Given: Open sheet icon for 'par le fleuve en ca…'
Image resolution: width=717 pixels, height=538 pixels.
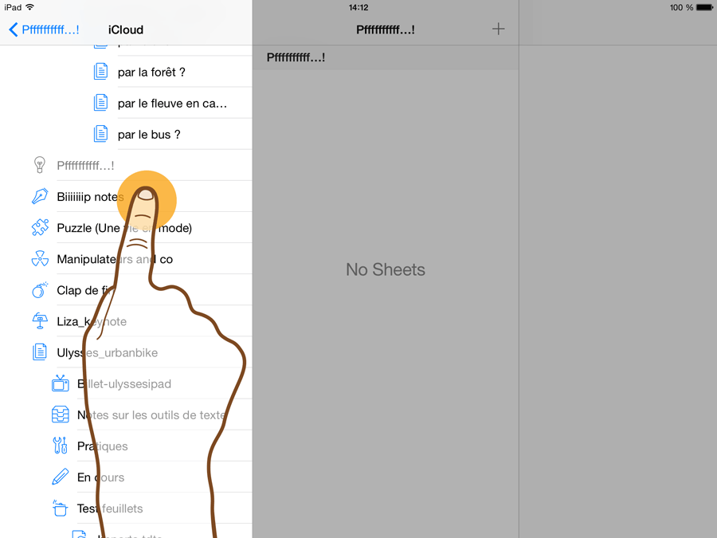Looking at the screenshot, I should [100, 103].
